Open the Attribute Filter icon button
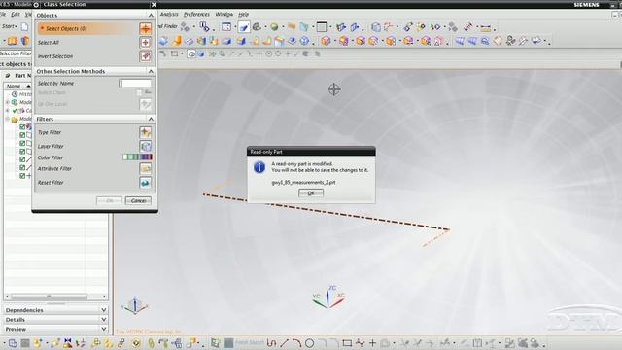 [145, 168]
